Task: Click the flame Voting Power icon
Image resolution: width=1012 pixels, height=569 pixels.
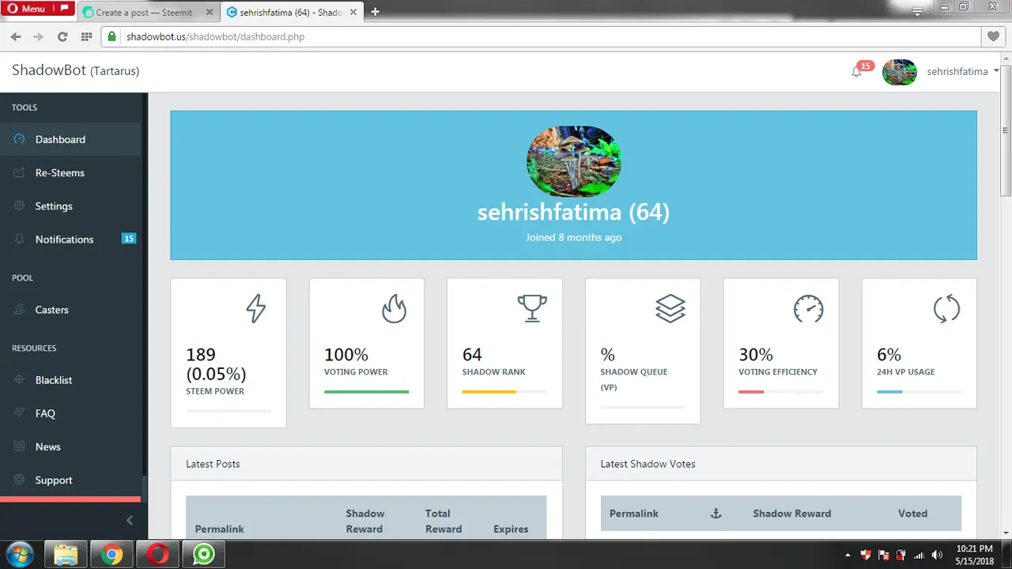Action: pyautogui.click(x=394, y=308)
